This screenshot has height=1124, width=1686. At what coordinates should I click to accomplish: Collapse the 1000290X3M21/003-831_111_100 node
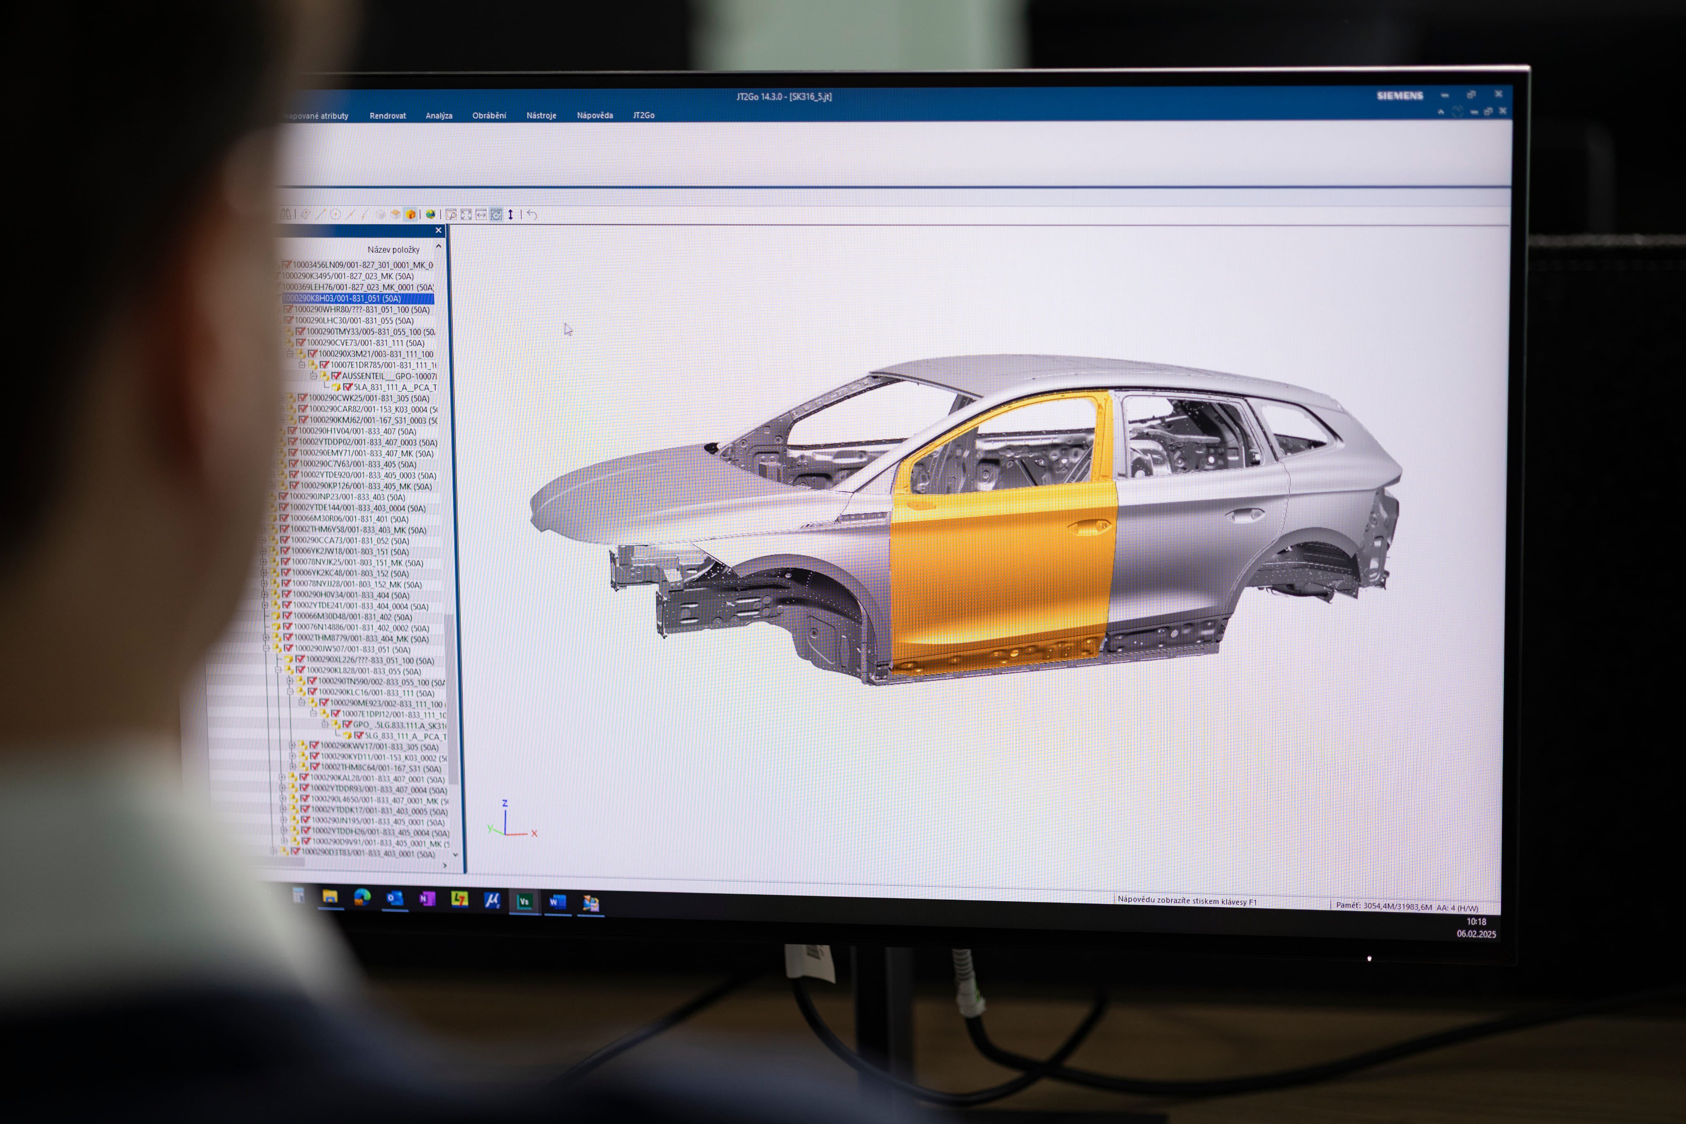pos(290,354)
